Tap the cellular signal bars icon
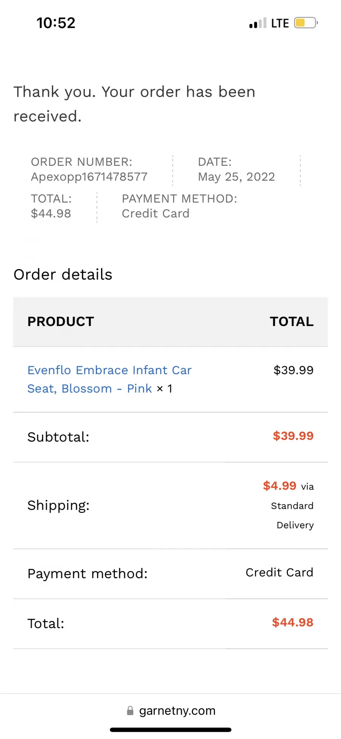 click(x=258, y=23)
